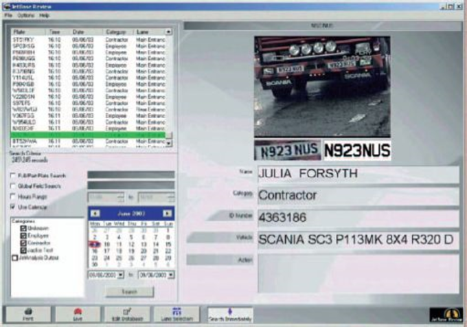Go to next month in calendar

pyautogui.click(x=167, y=214)
